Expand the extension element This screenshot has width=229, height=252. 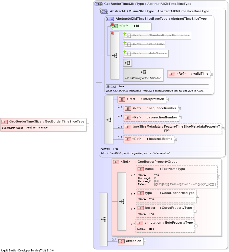[x=145, y=241]
